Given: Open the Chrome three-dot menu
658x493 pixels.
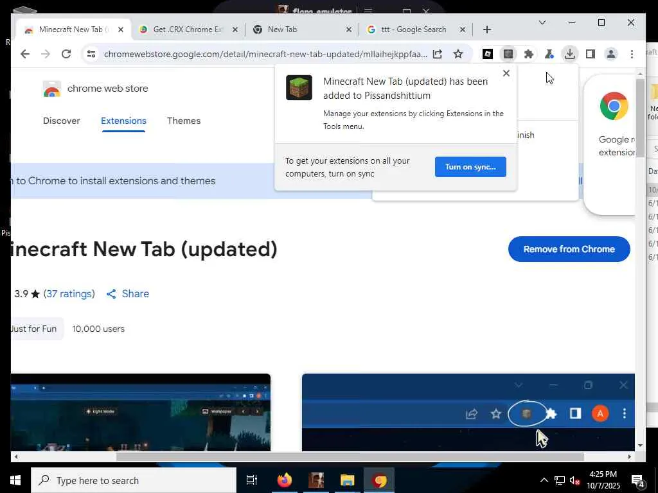Looking at the screenshot, I should pos(632,54).
